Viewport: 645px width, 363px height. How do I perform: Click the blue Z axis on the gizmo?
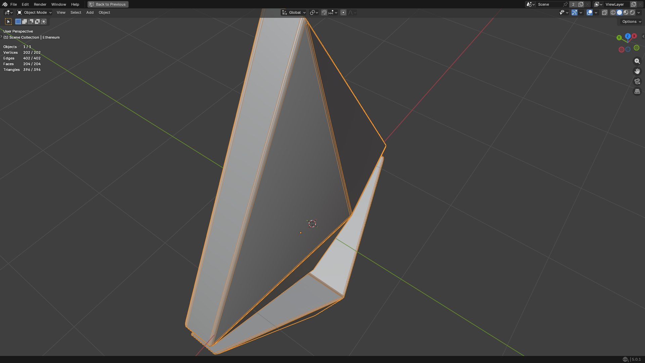[628, 36]
